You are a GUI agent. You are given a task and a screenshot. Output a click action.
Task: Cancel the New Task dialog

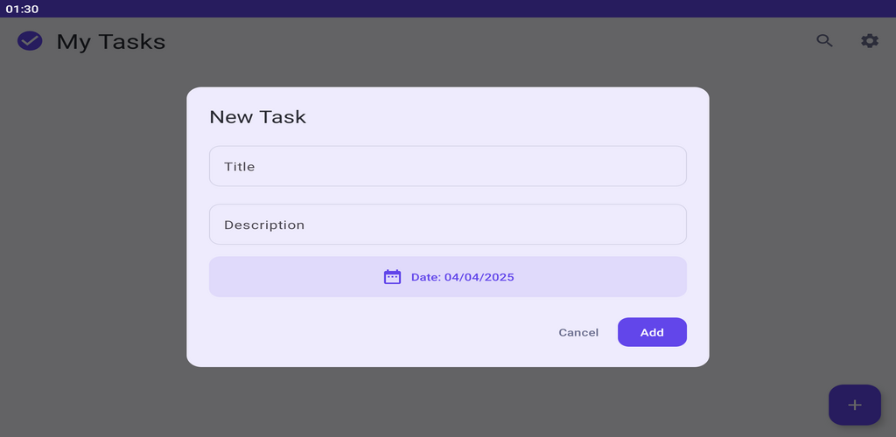(578, 332)
